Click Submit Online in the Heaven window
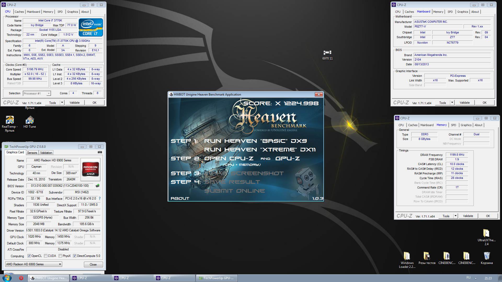This screenshot has height=282, width=502. pos(235,191)
